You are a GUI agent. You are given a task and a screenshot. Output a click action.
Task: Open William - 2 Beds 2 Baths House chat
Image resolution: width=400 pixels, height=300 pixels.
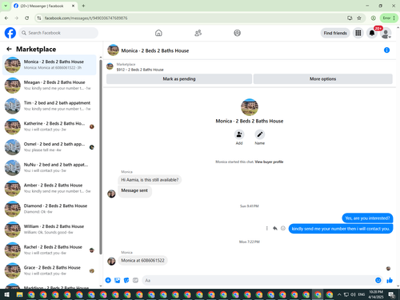pyautogui.click(x=50, y=230)
